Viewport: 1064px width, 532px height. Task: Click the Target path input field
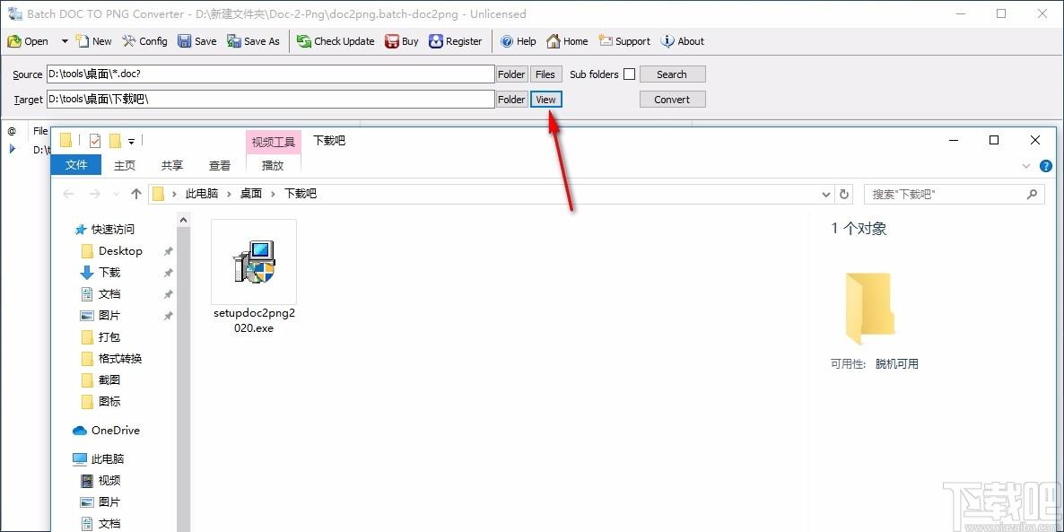(x=271, y=99)
